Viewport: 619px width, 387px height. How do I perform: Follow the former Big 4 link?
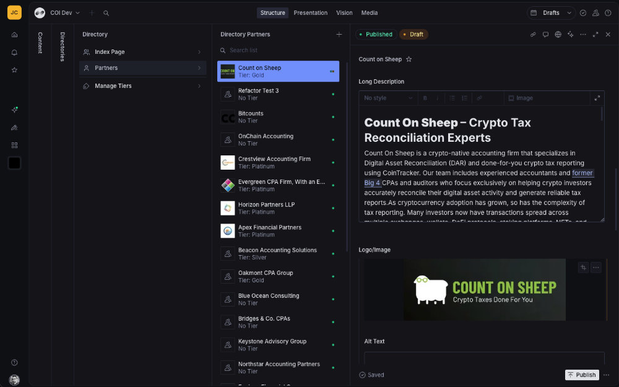582,173
